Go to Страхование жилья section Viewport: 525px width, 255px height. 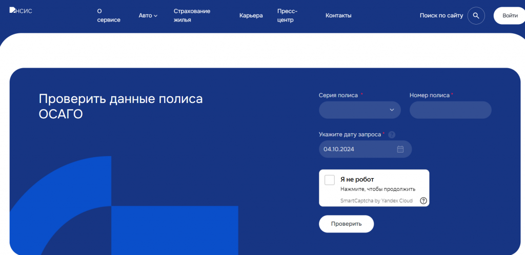(x=192, y=15)
